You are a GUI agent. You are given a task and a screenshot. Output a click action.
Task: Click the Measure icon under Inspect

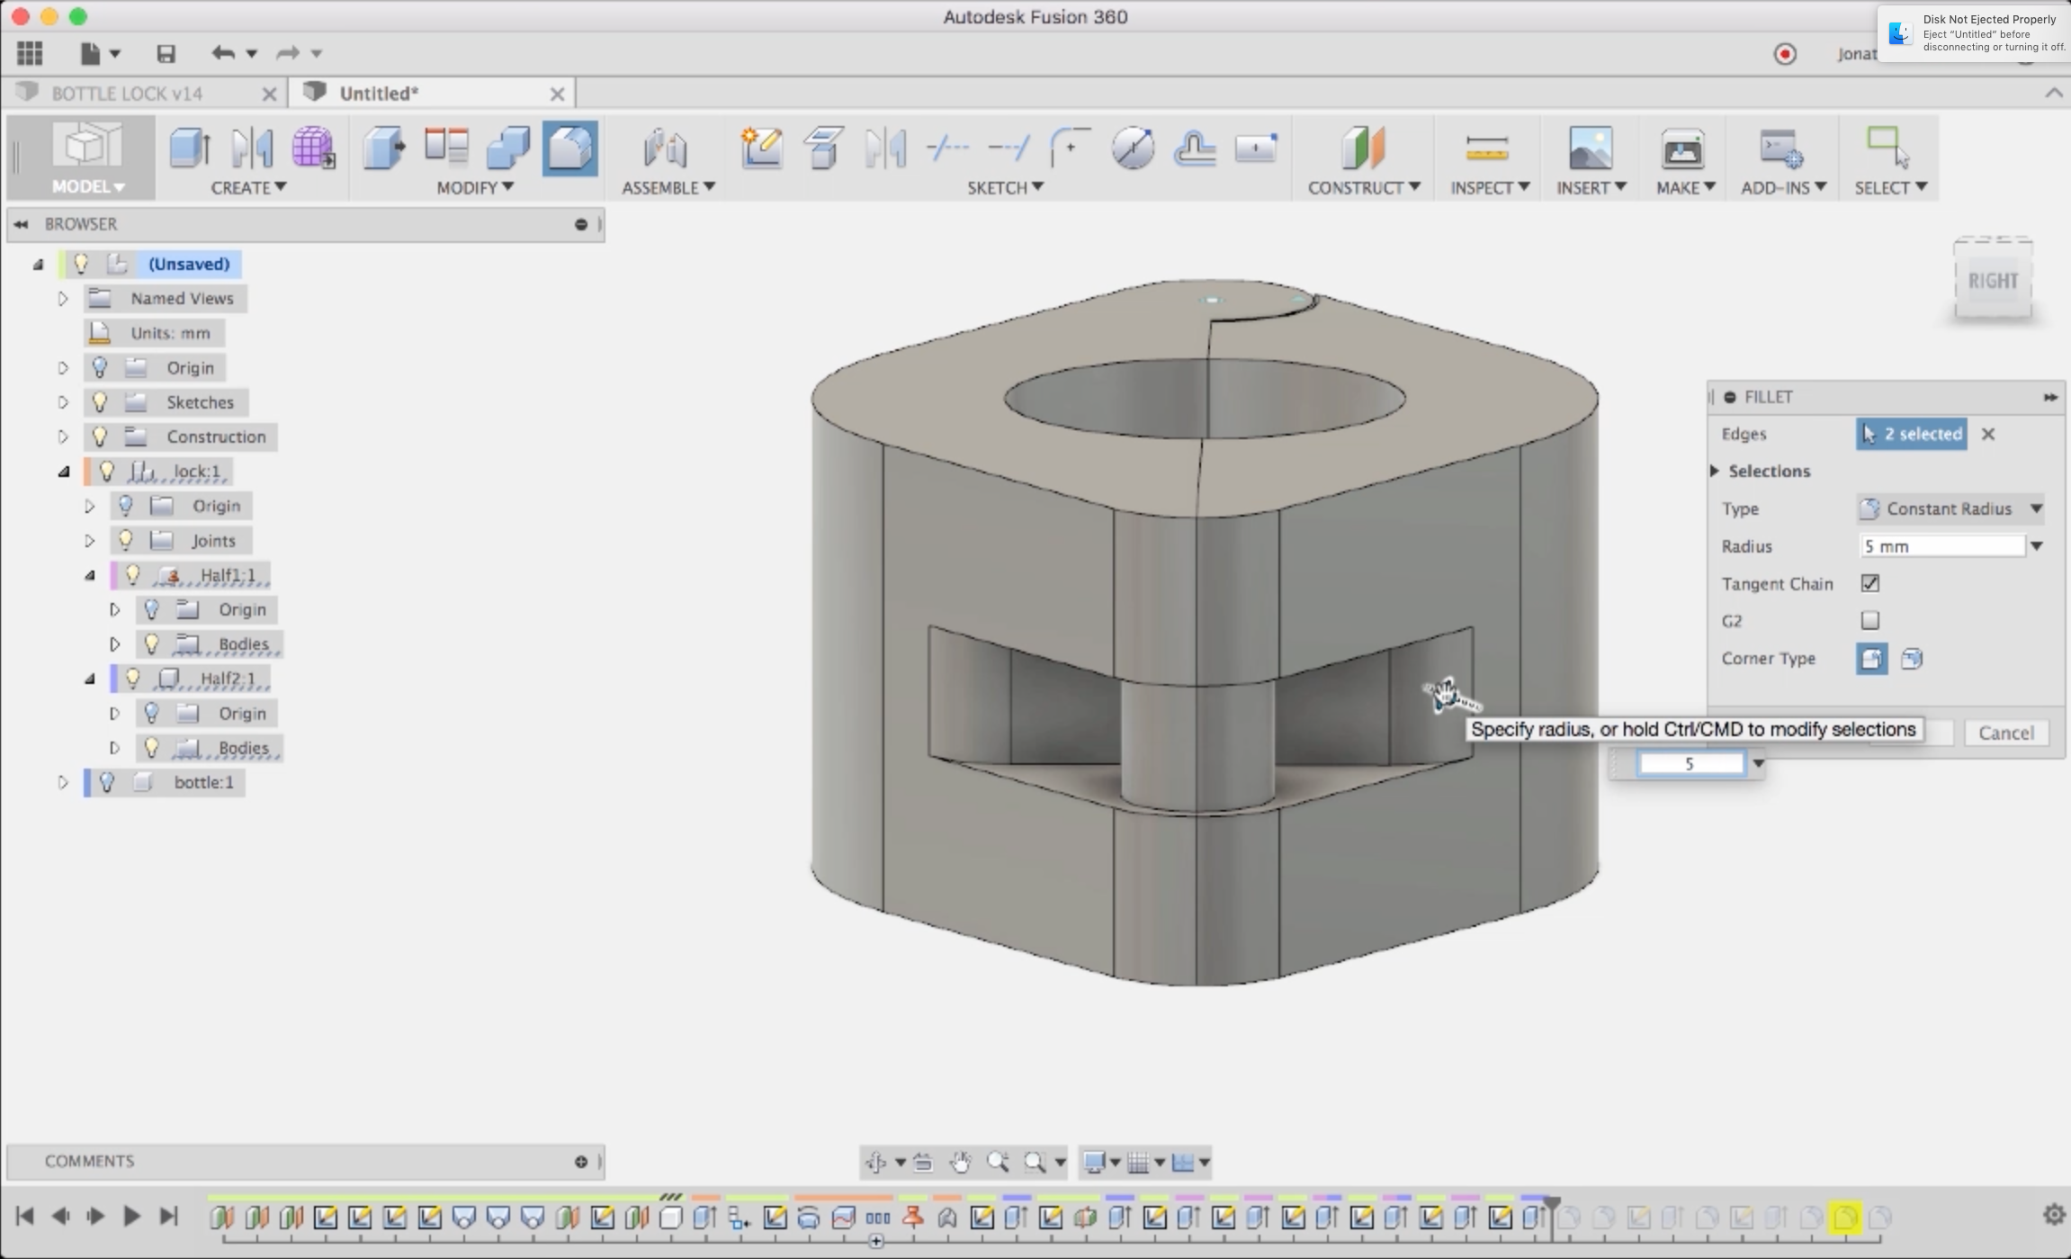coord(1486,148)
